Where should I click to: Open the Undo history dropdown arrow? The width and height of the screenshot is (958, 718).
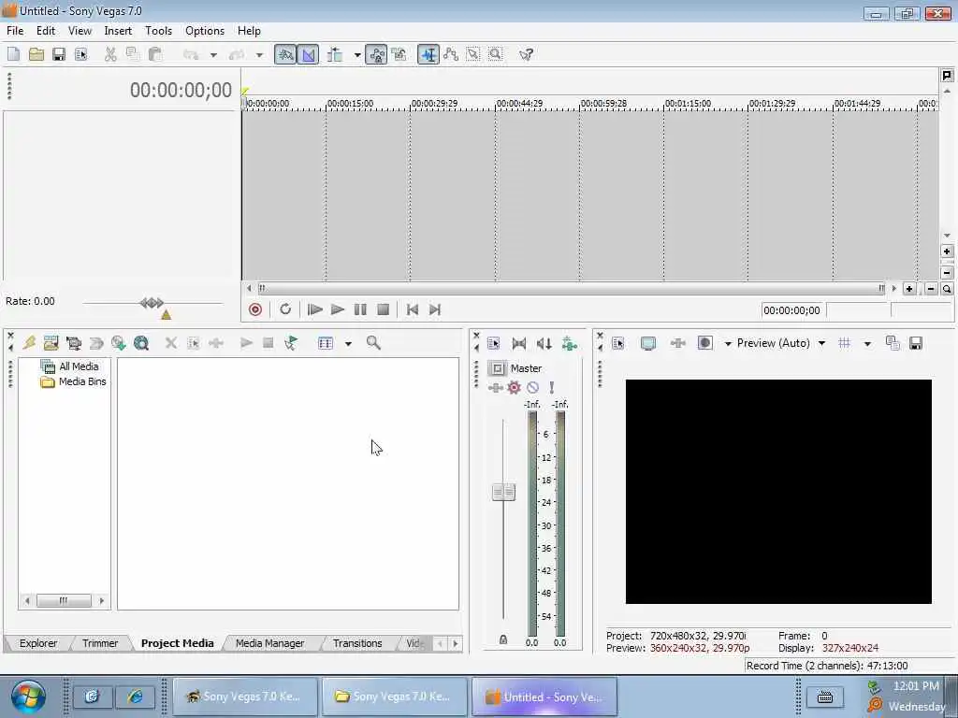tap(213, 55)
